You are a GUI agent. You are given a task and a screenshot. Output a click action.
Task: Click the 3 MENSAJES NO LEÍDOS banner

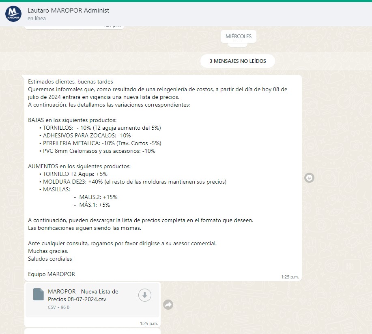237,61
